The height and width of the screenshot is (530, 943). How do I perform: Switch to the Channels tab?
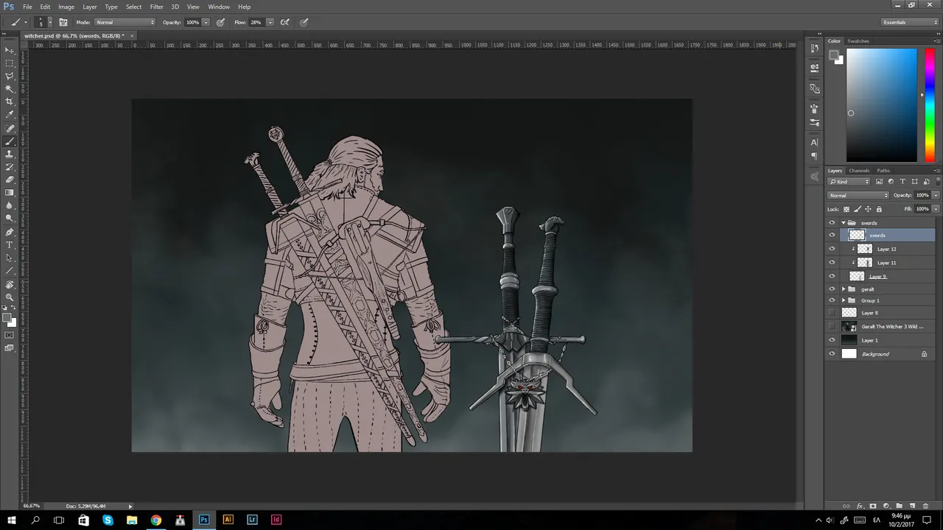point(859,171)
